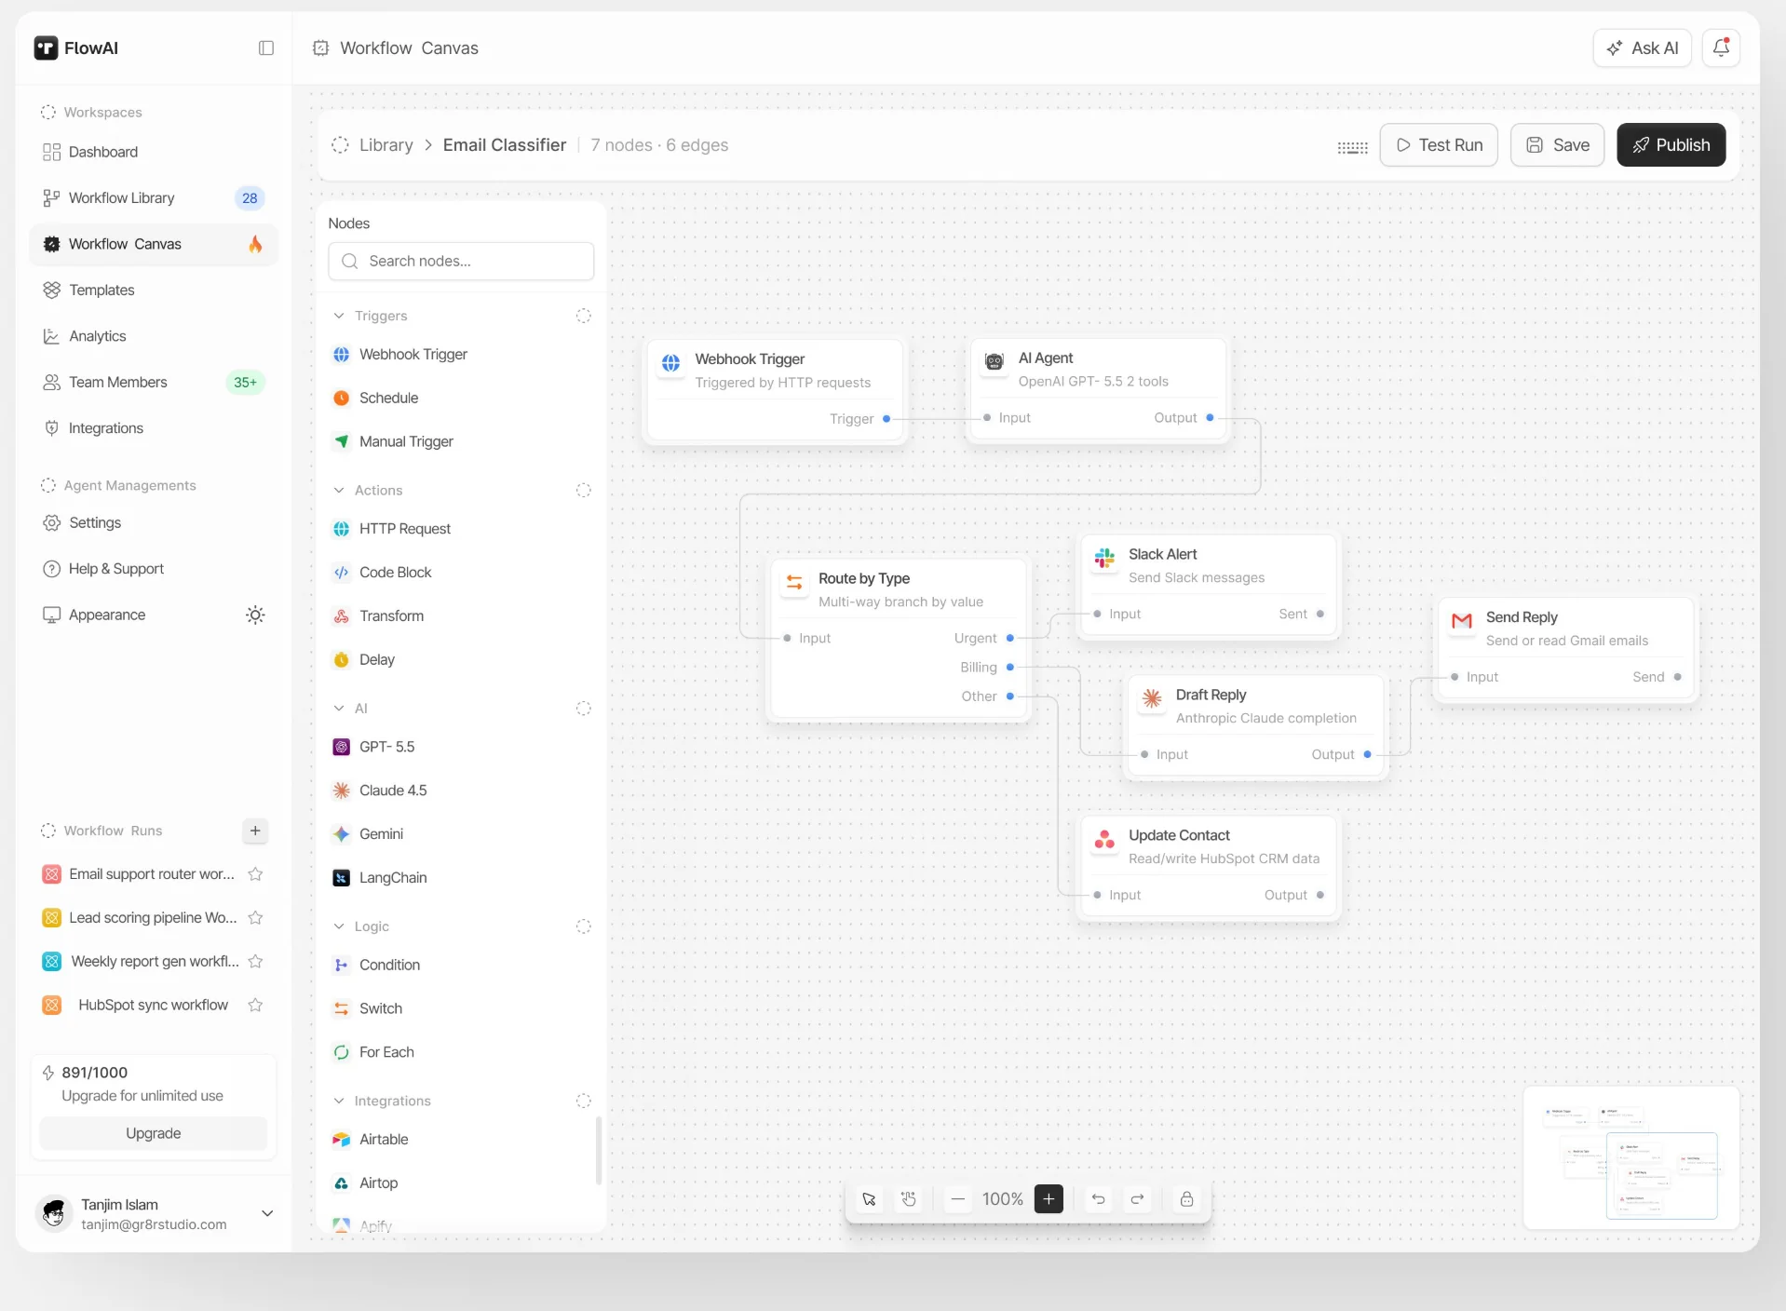
Task: Click the nodes panel scrollbar
Action: 598,1151
